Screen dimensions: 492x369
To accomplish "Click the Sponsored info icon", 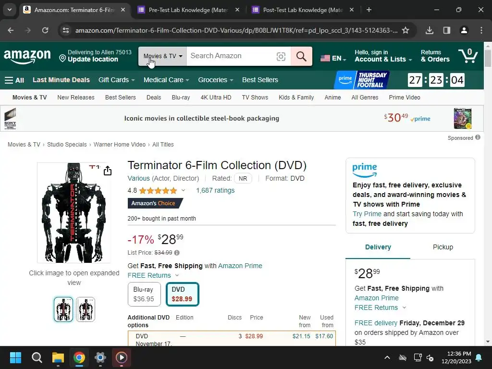I will pyautogui.click(x=478, y=137).
